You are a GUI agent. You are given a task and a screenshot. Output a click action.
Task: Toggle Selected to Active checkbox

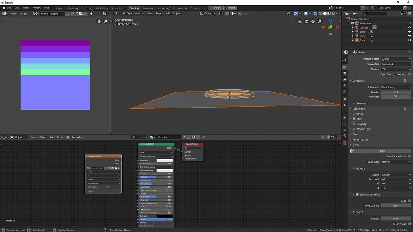pos(357,195)
